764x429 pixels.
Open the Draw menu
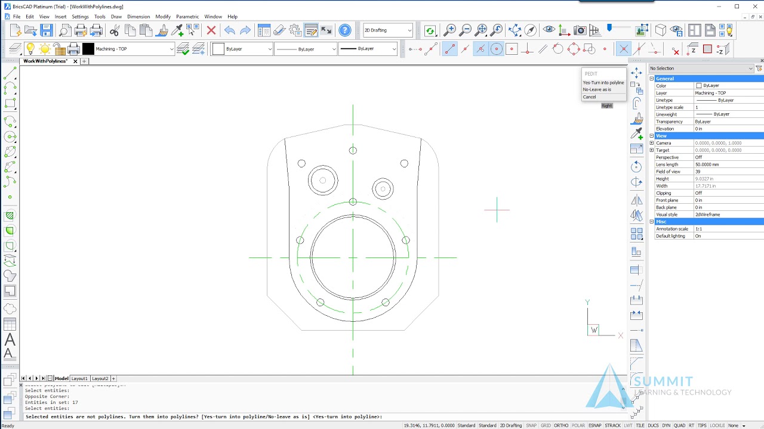point(116,17)
